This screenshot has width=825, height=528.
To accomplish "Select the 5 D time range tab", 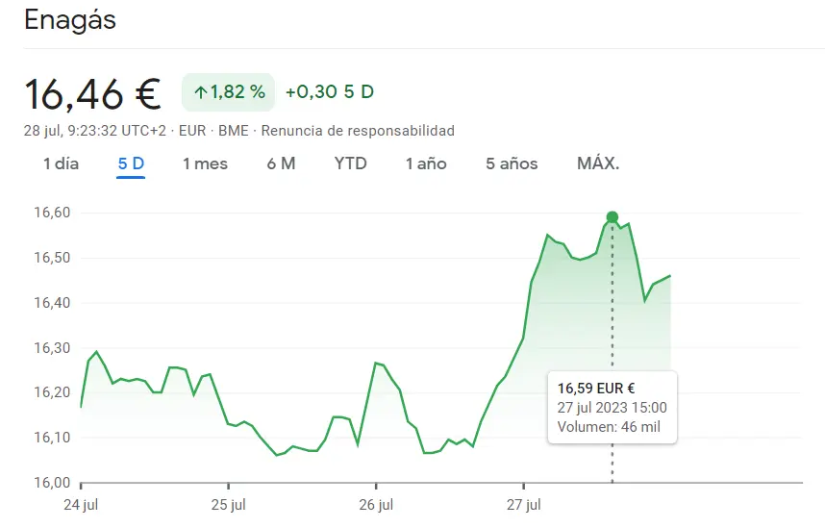I will click(131, 163).
